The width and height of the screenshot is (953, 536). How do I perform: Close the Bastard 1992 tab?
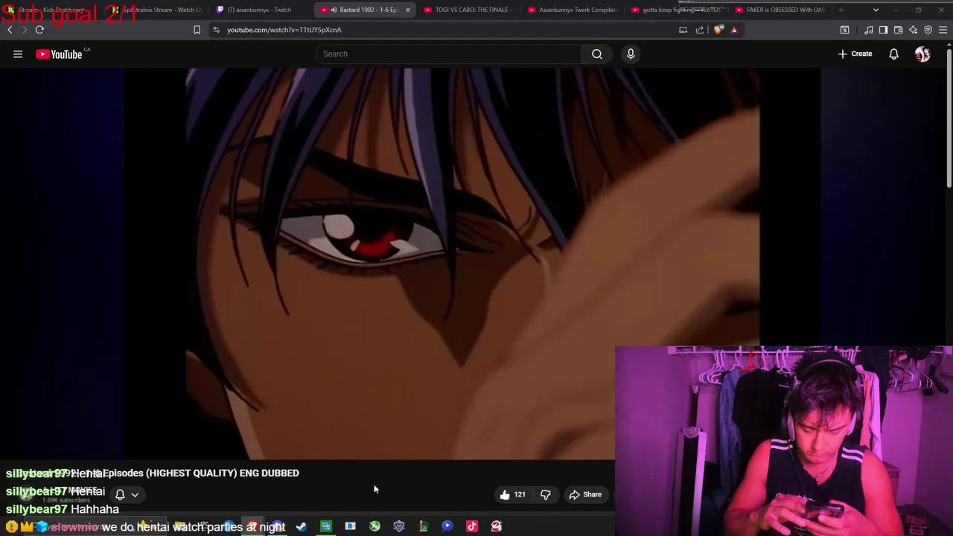[407, 10]
